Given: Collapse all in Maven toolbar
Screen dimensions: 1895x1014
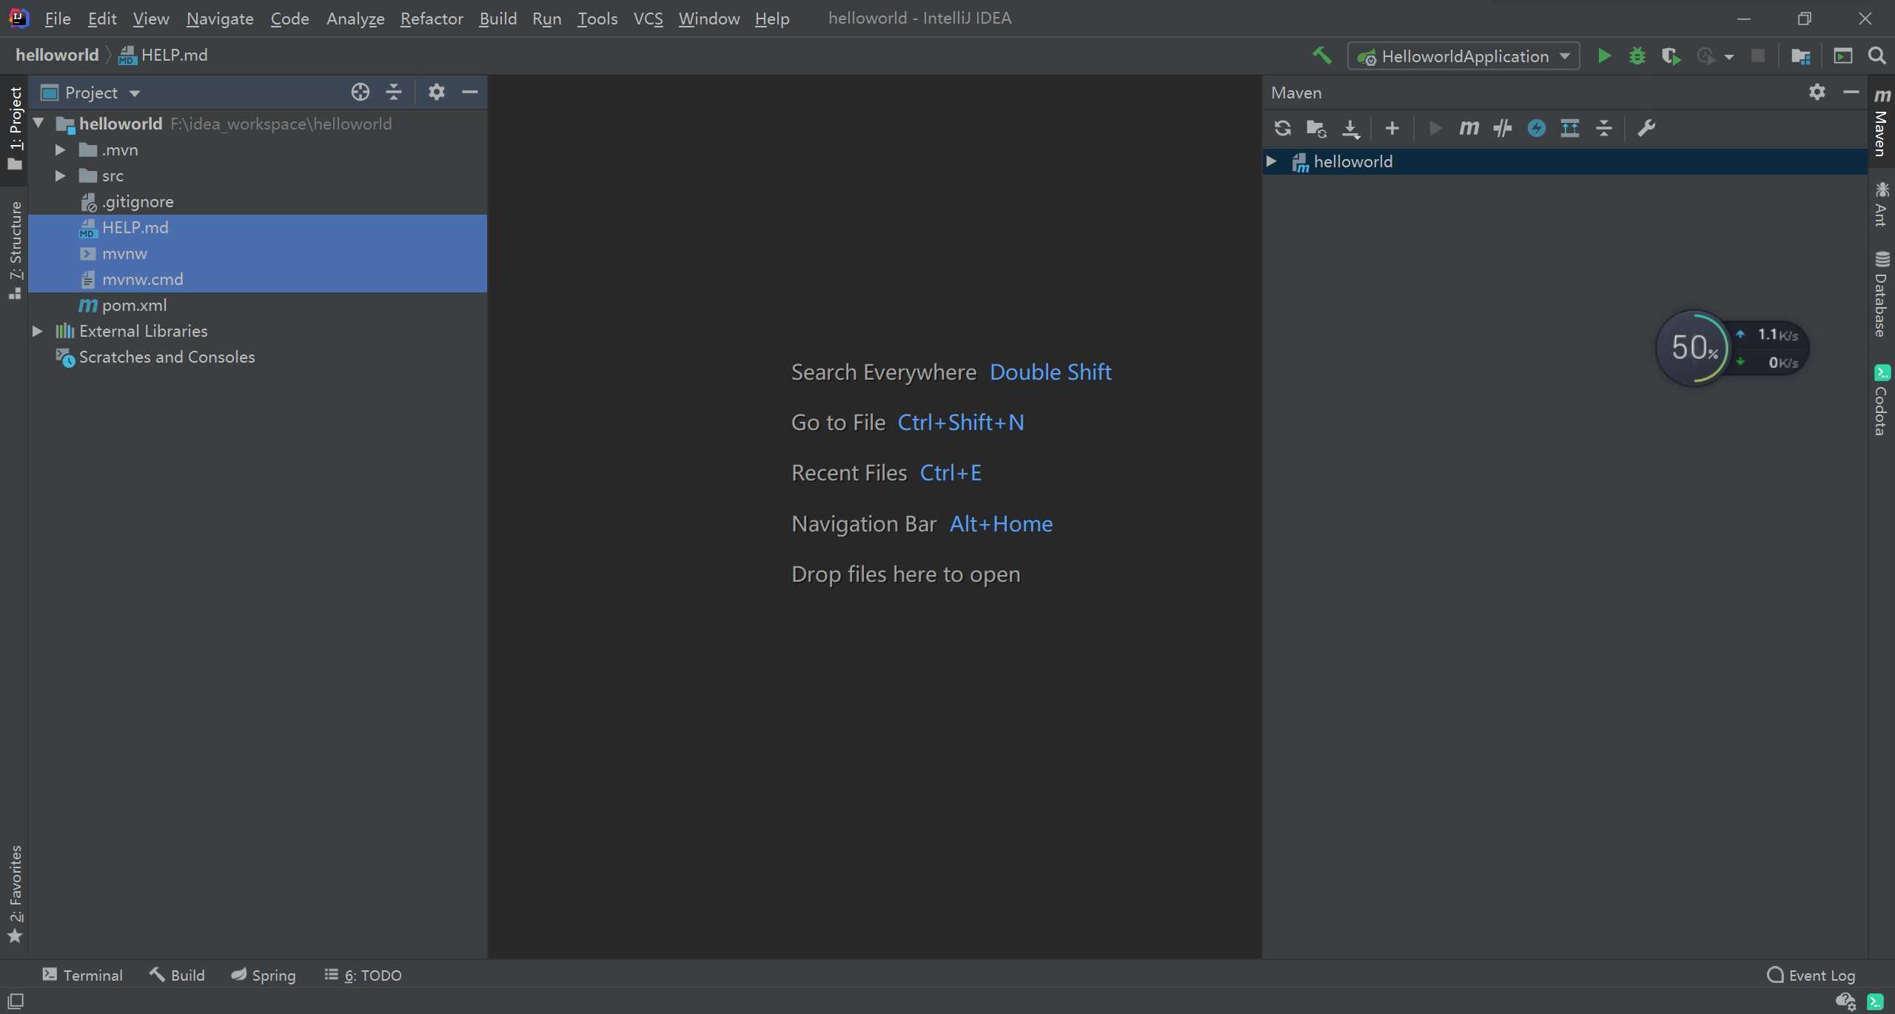Looking at the screenshot, I should pos(1604,128).
